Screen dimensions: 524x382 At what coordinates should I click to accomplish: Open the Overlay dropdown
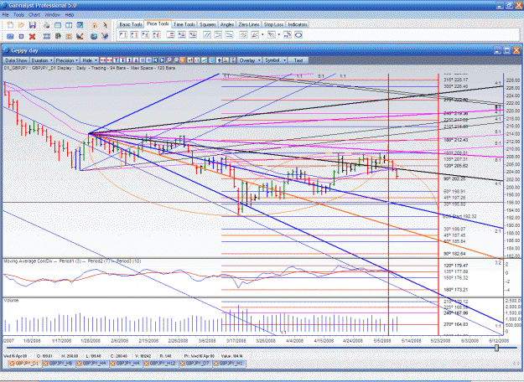click(249, 60)
